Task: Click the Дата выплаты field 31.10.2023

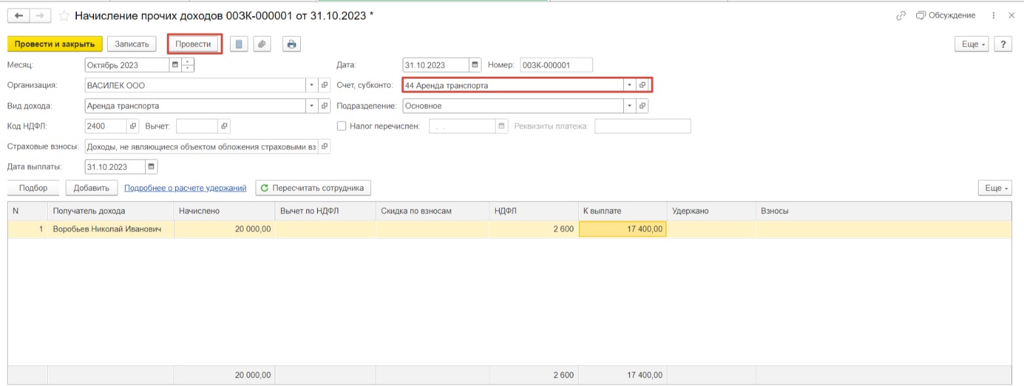Action: 116,167
